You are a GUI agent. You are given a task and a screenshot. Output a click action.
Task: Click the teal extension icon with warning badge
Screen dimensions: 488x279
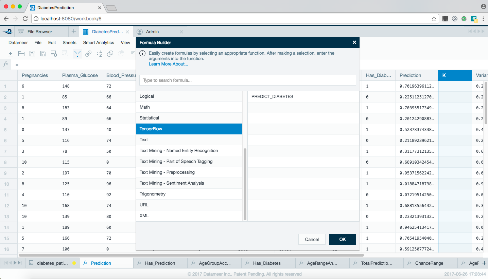474,19
